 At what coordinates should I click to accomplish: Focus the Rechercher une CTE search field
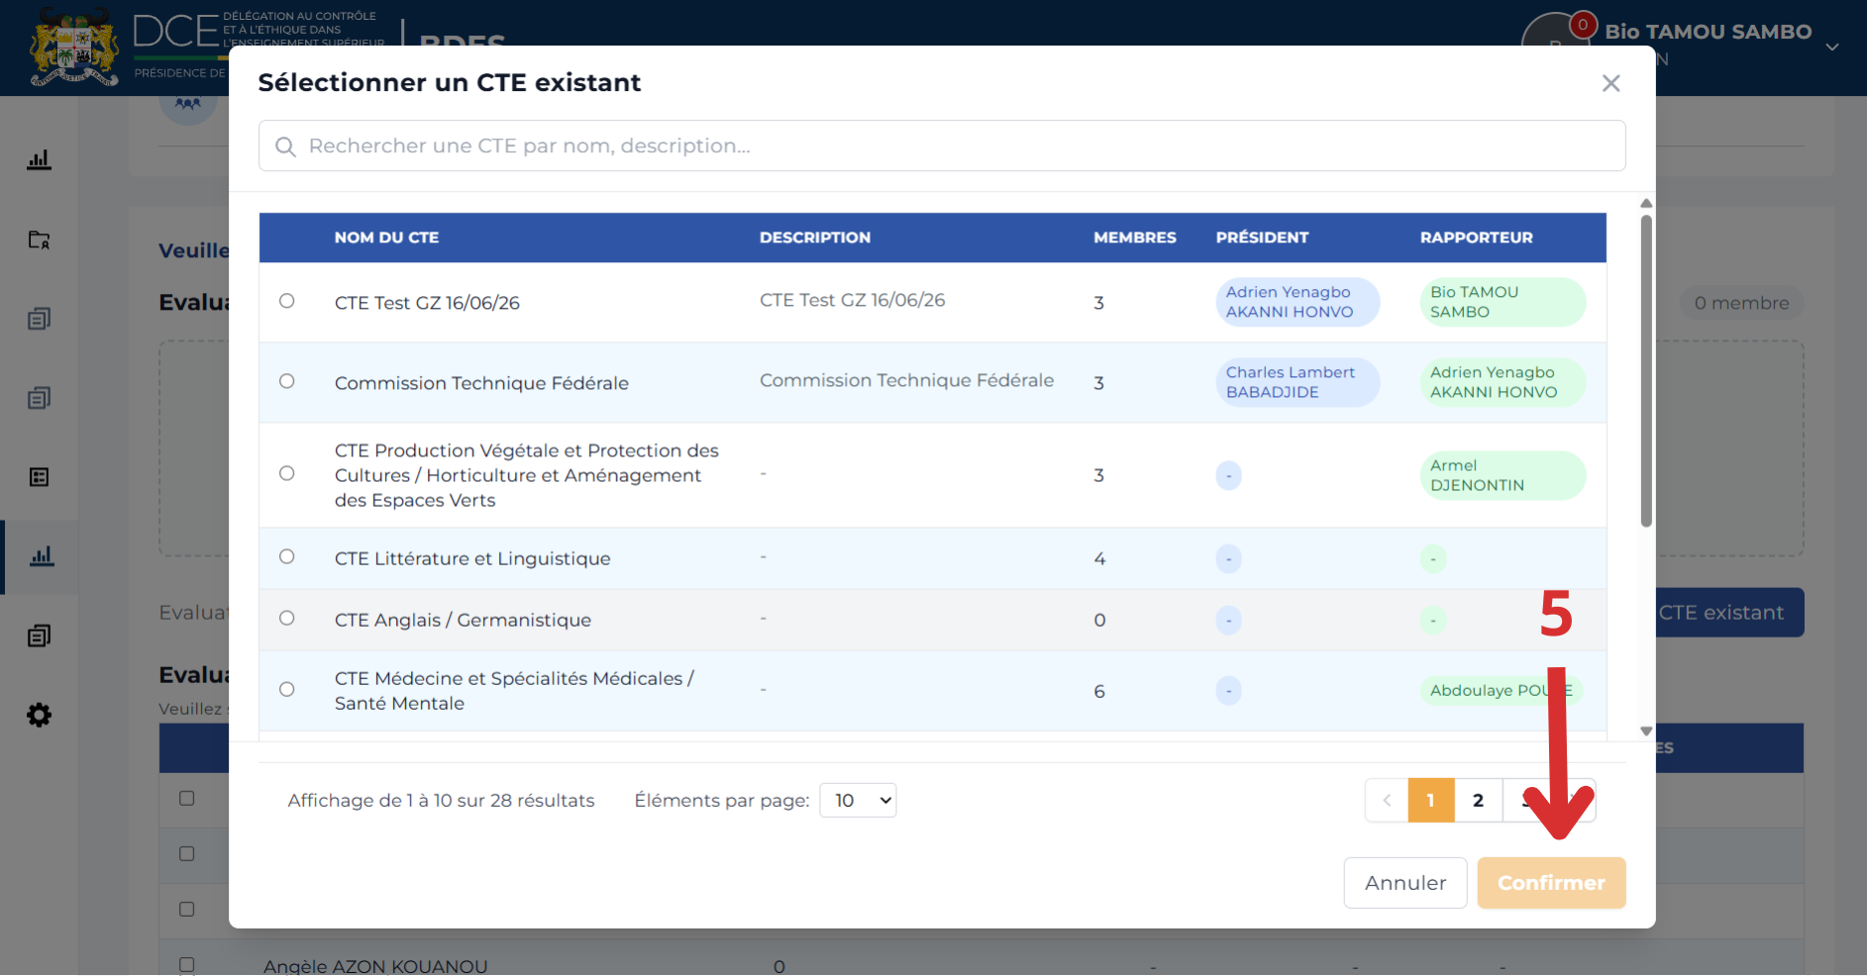(942, 146)
